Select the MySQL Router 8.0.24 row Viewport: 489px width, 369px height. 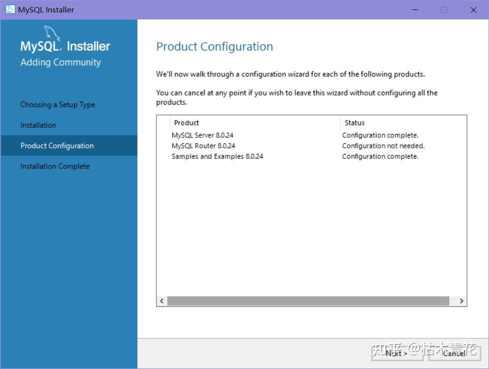pos(203,146)
